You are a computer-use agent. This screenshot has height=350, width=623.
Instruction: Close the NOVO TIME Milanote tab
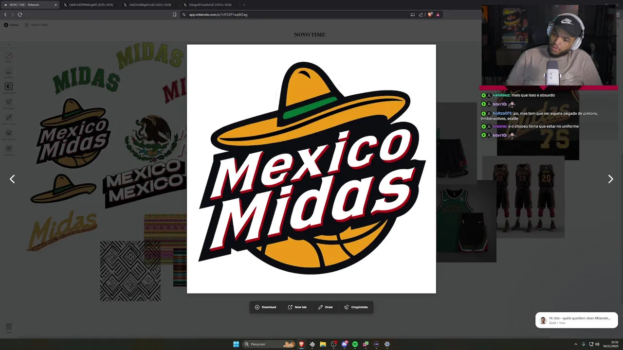tap(55, 5)
